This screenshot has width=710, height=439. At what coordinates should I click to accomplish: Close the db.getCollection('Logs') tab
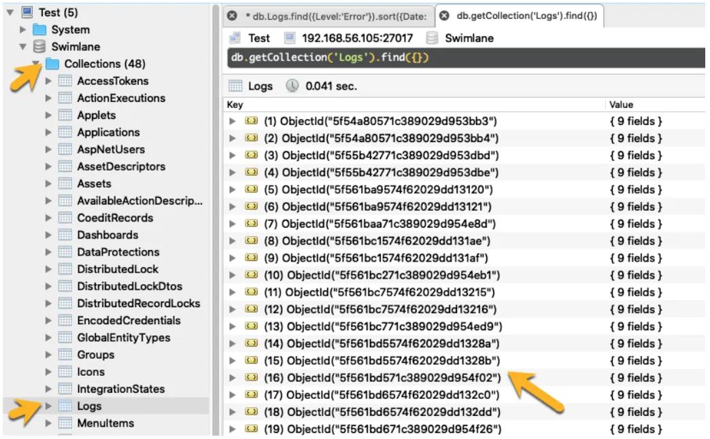(x=444, y=16)
